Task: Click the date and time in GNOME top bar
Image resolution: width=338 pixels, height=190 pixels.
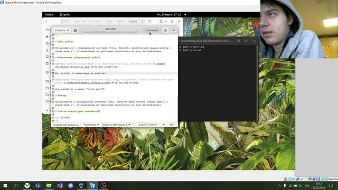Action: 169,15
